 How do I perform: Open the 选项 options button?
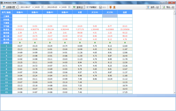pos(154,7)
